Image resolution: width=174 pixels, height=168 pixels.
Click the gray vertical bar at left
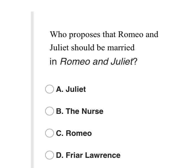[32, 91]
